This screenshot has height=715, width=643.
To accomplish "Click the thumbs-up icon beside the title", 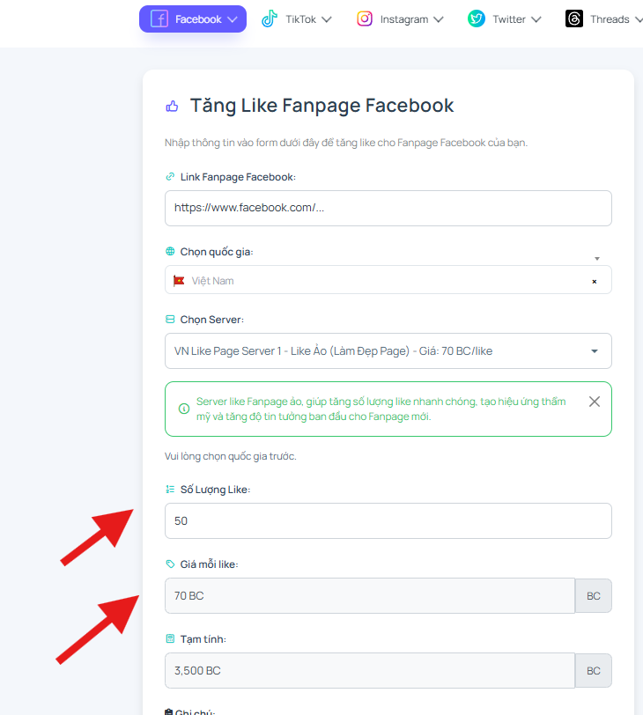I will tap(172, 107).
